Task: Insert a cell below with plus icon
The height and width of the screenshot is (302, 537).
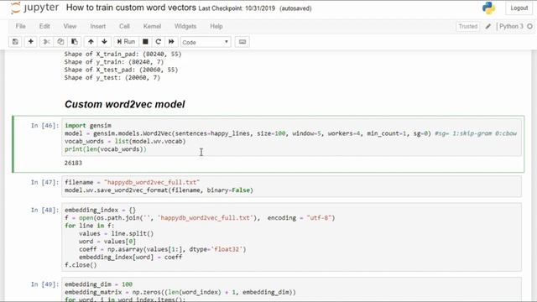Action: click(30, 42)
